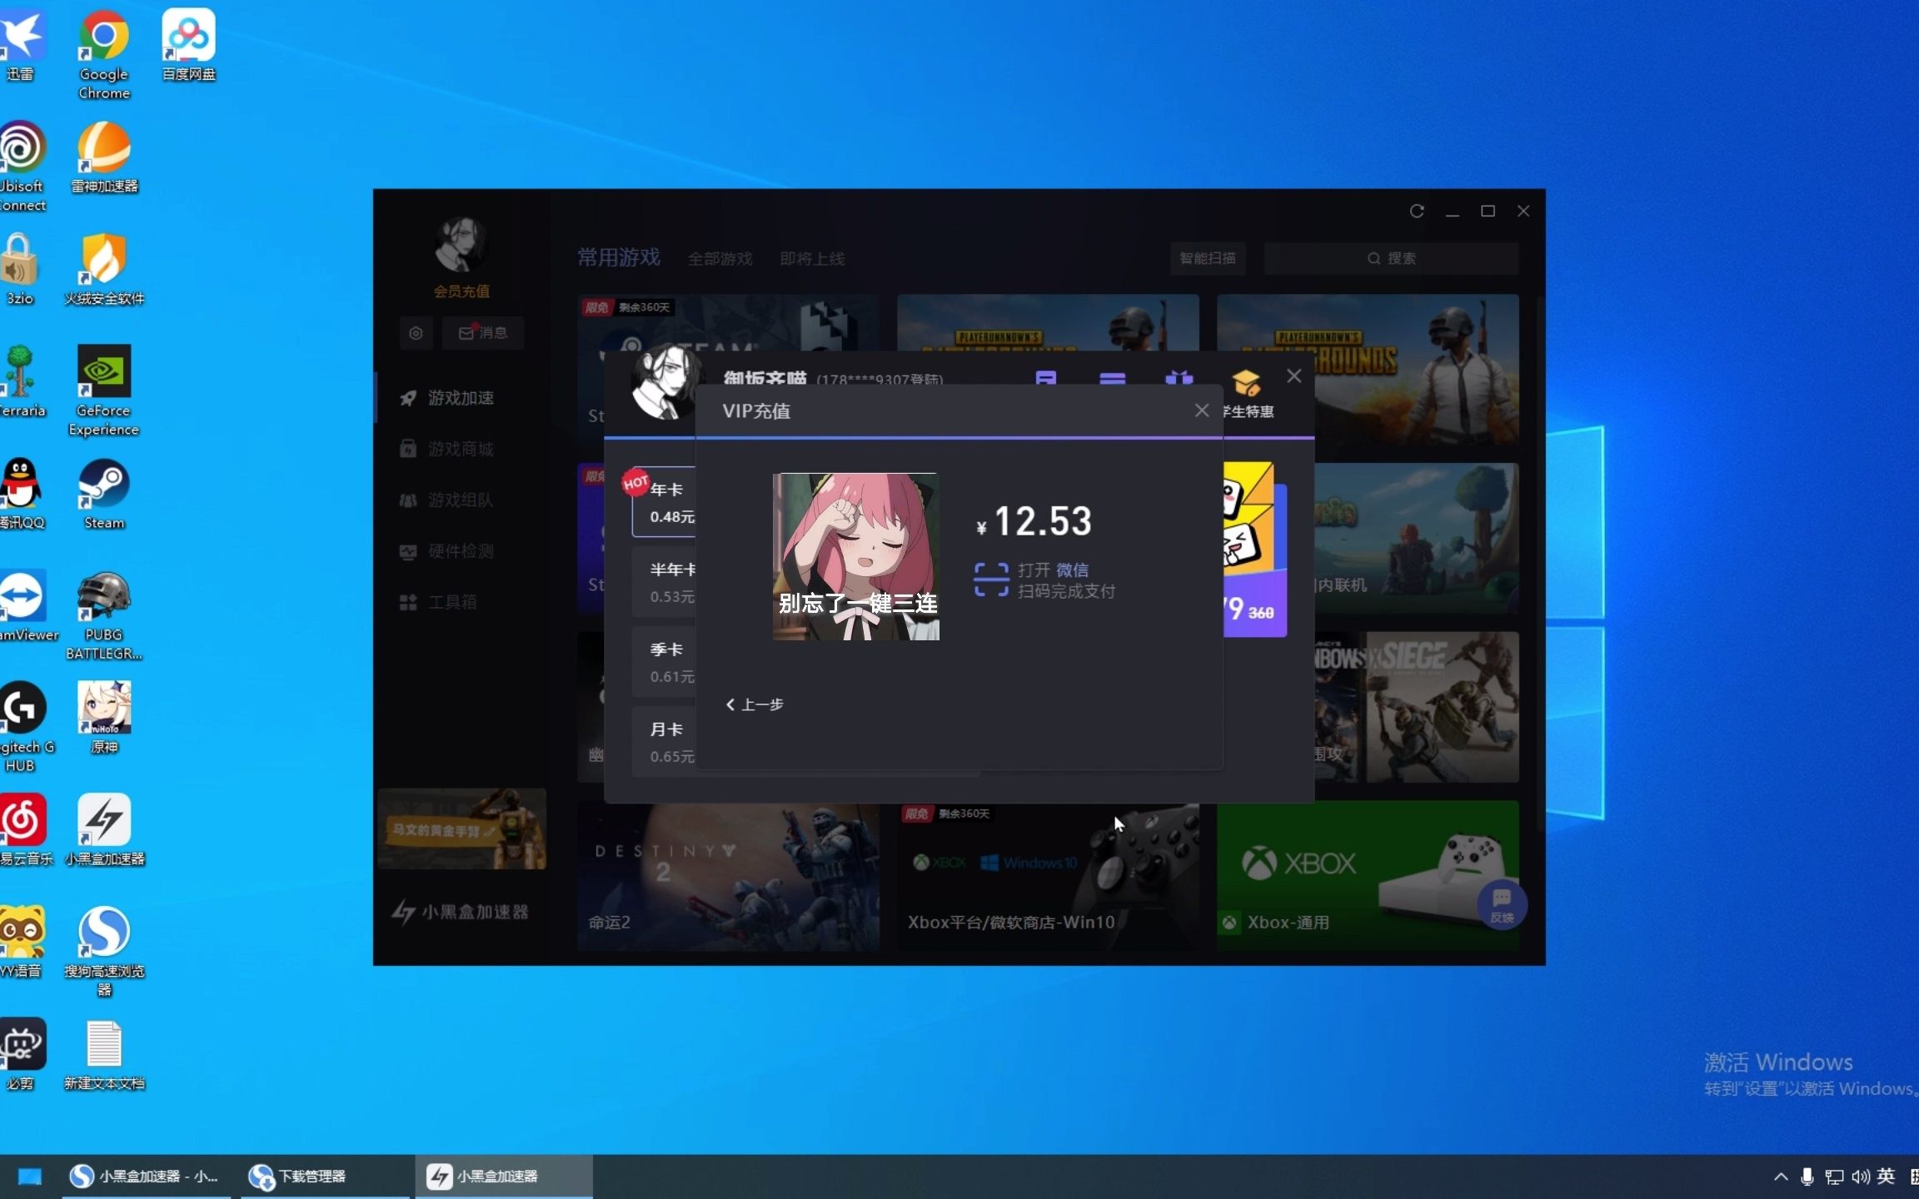This screenshot has height=1199, width=1919.
Task: Switch to 全部游戏 all games tab
Action: click(x=719, y=258)
